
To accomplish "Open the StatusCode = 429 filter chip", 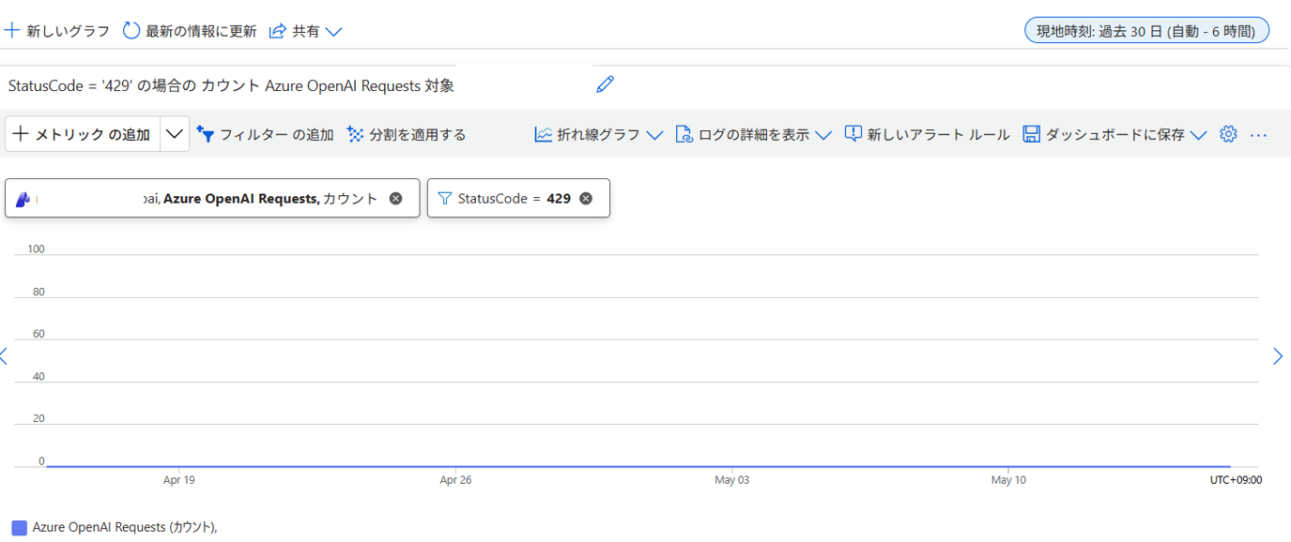I will click(518, 198).
